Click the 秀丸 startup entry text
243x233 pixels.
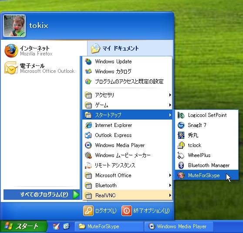[193, 135]
